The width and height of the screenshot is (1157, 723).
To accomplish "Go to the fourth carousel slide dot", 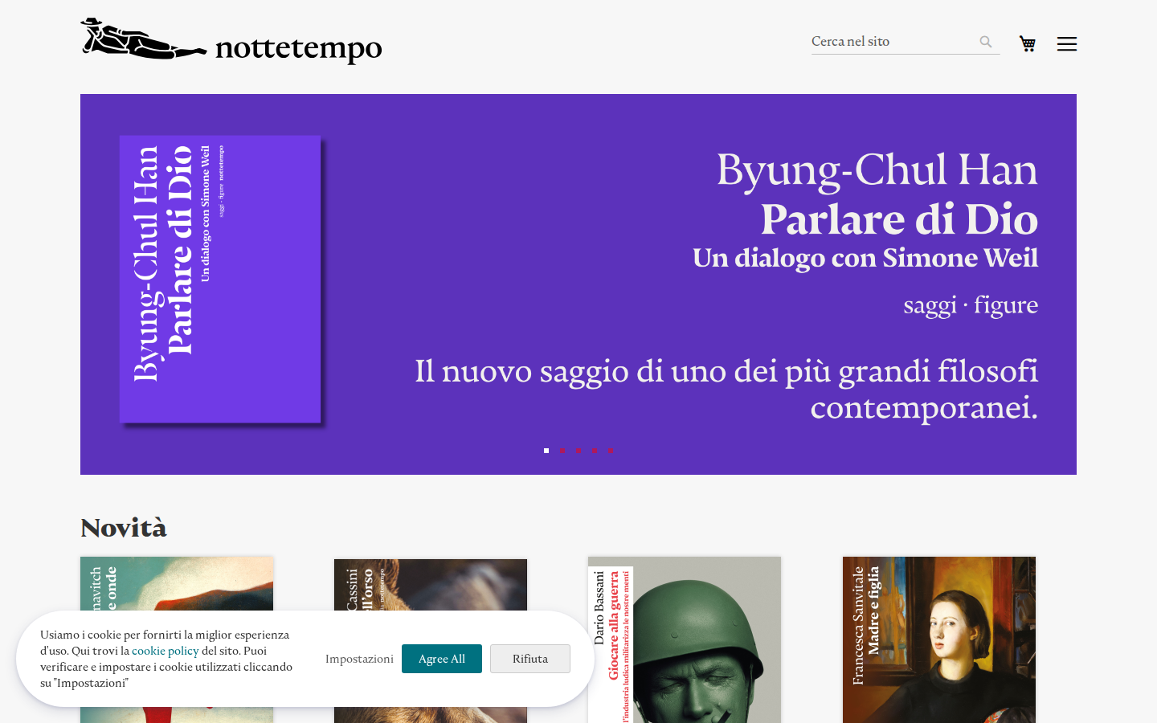I will (x=595, y=451).
